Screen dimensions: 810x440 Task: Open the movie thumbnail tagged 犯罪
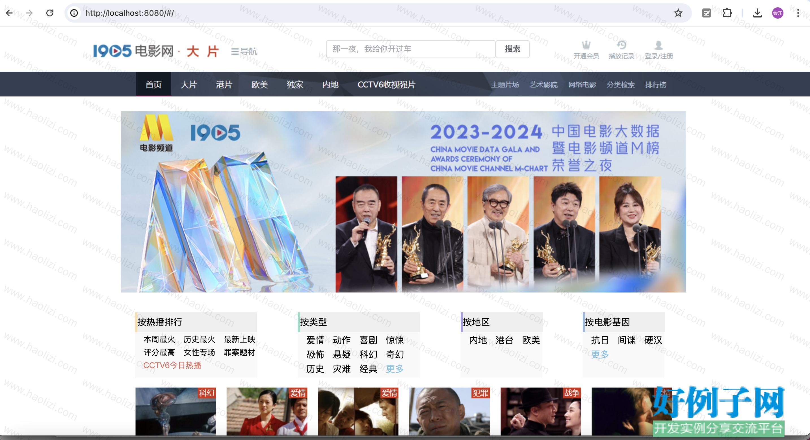click(449, 411)
